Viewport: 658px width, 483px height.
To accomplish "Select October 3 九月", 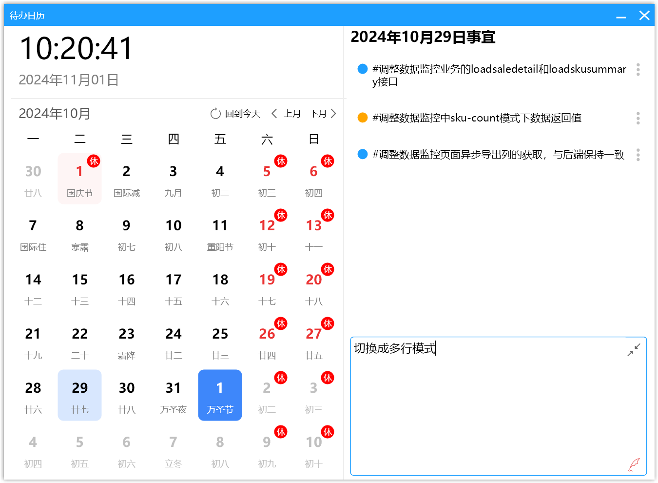I will click(x=174, y=179).
